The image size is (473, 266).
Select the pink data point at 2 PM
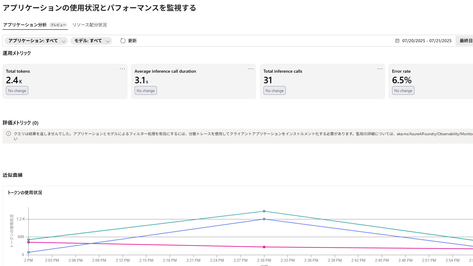click(28, 242)
